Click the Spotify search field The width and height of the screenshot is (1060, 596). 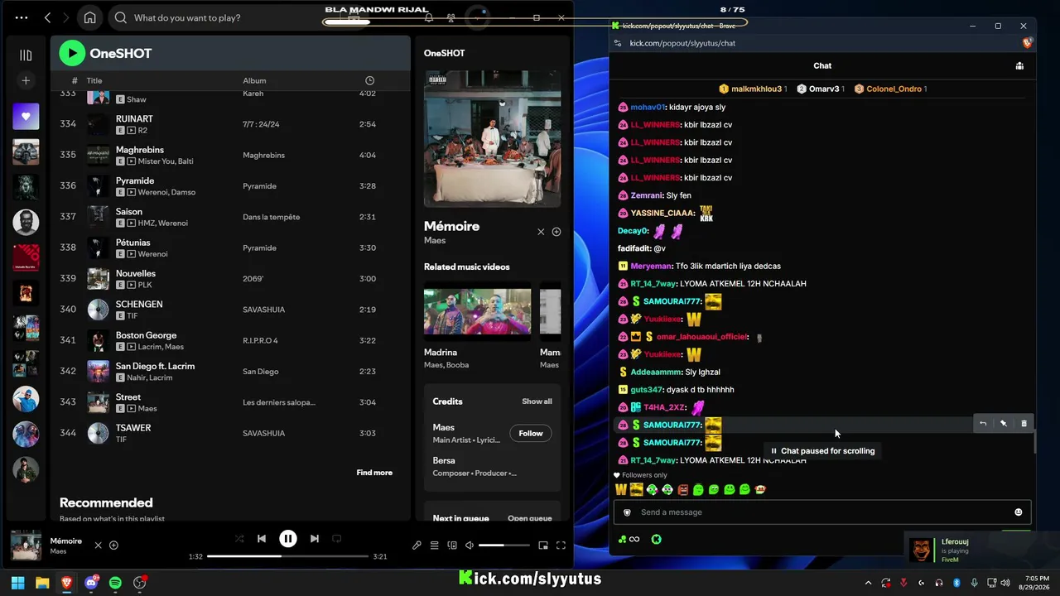pos(215,17)
